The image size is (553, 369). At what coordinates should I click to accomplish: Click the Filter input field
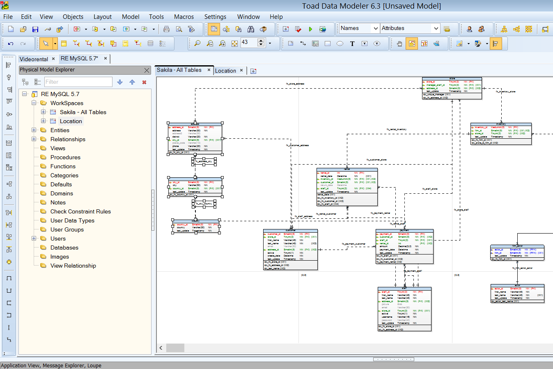point(78,82)
